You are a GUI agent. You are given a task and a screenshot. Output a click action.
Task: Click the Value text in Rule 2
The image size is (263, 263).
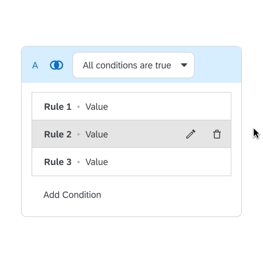[97, 135]
